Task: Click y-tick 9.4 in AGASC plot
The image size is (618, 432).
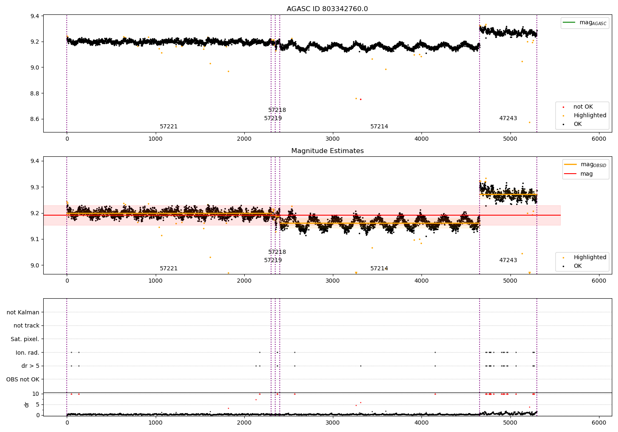Action: (35, 16)
